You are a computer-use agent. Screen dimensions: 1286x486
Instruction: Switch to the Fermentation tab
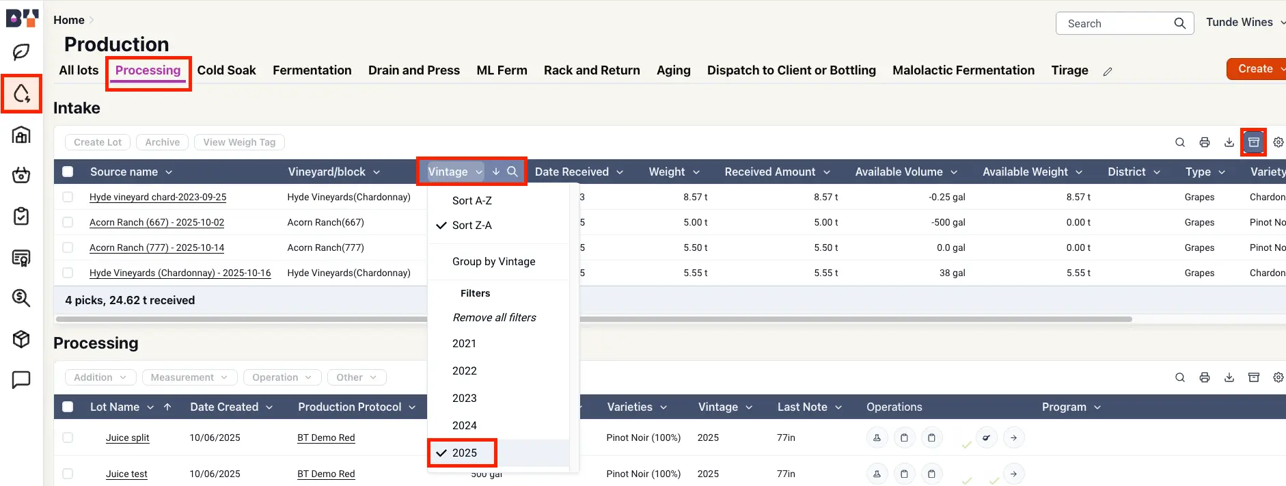point(312,70)
